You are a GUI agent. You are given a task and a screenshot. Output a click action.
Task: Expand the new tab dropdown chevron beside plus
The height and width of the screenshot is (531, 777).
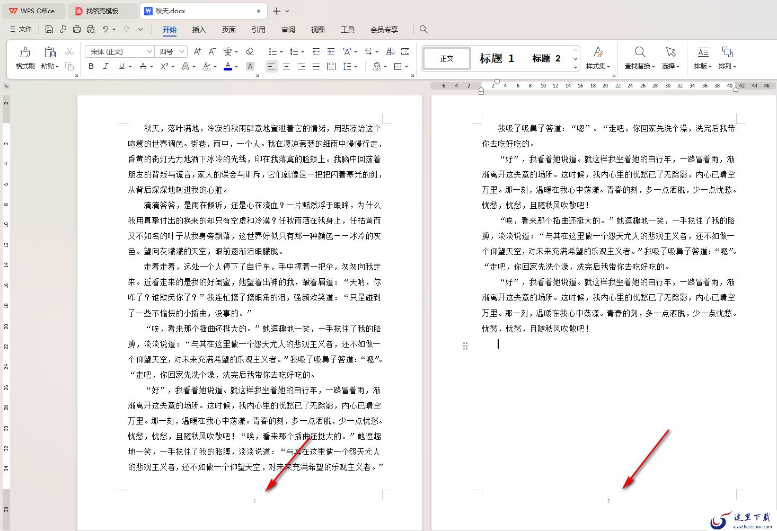tap(287, 11)
